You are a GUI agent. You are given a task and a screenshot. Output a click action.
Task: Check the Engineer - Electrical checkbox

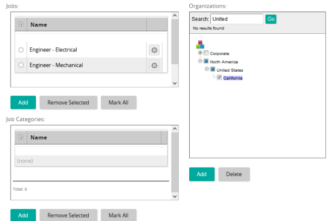click(x=21, y=50)
